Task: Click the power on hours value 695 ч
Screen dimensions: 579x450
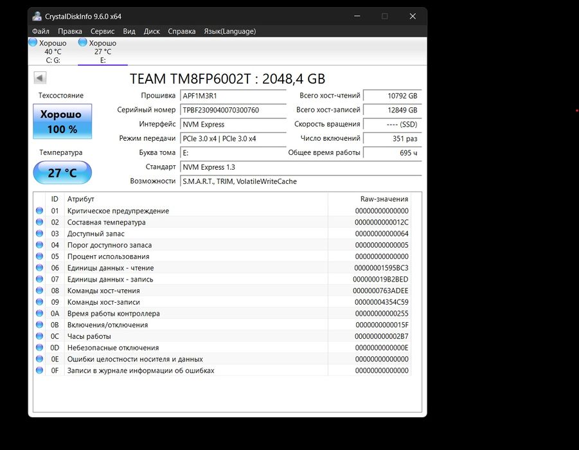Action: click(392, 153)
